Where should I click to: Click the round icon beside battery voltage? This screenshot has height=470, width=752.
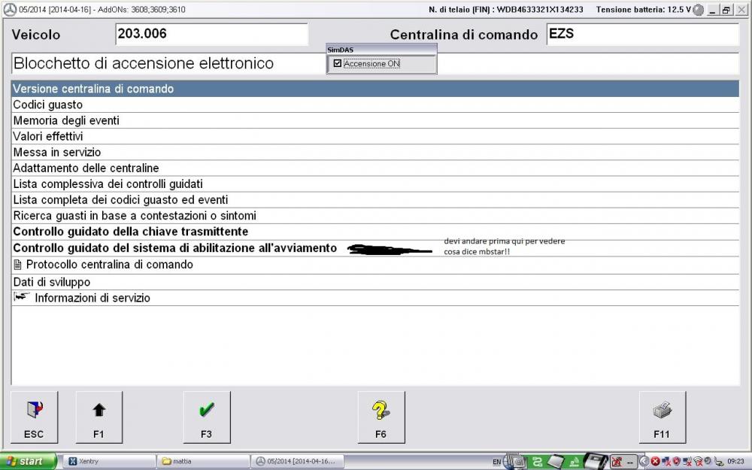[699, 10]
